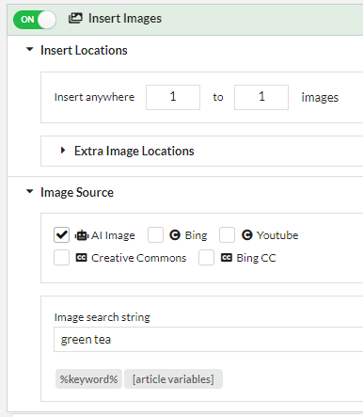
Task: Click the CC icon beside Creative Commons
Action: [81, 258]
